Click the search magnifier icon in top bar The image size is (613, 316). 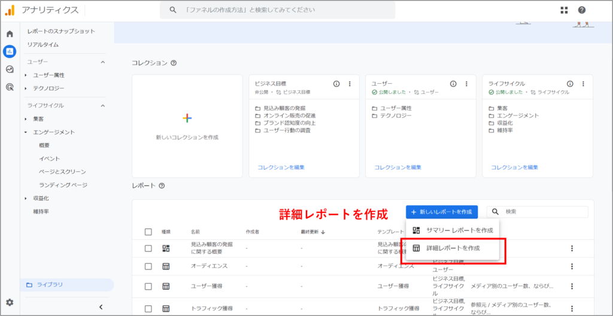pos(173,10)
